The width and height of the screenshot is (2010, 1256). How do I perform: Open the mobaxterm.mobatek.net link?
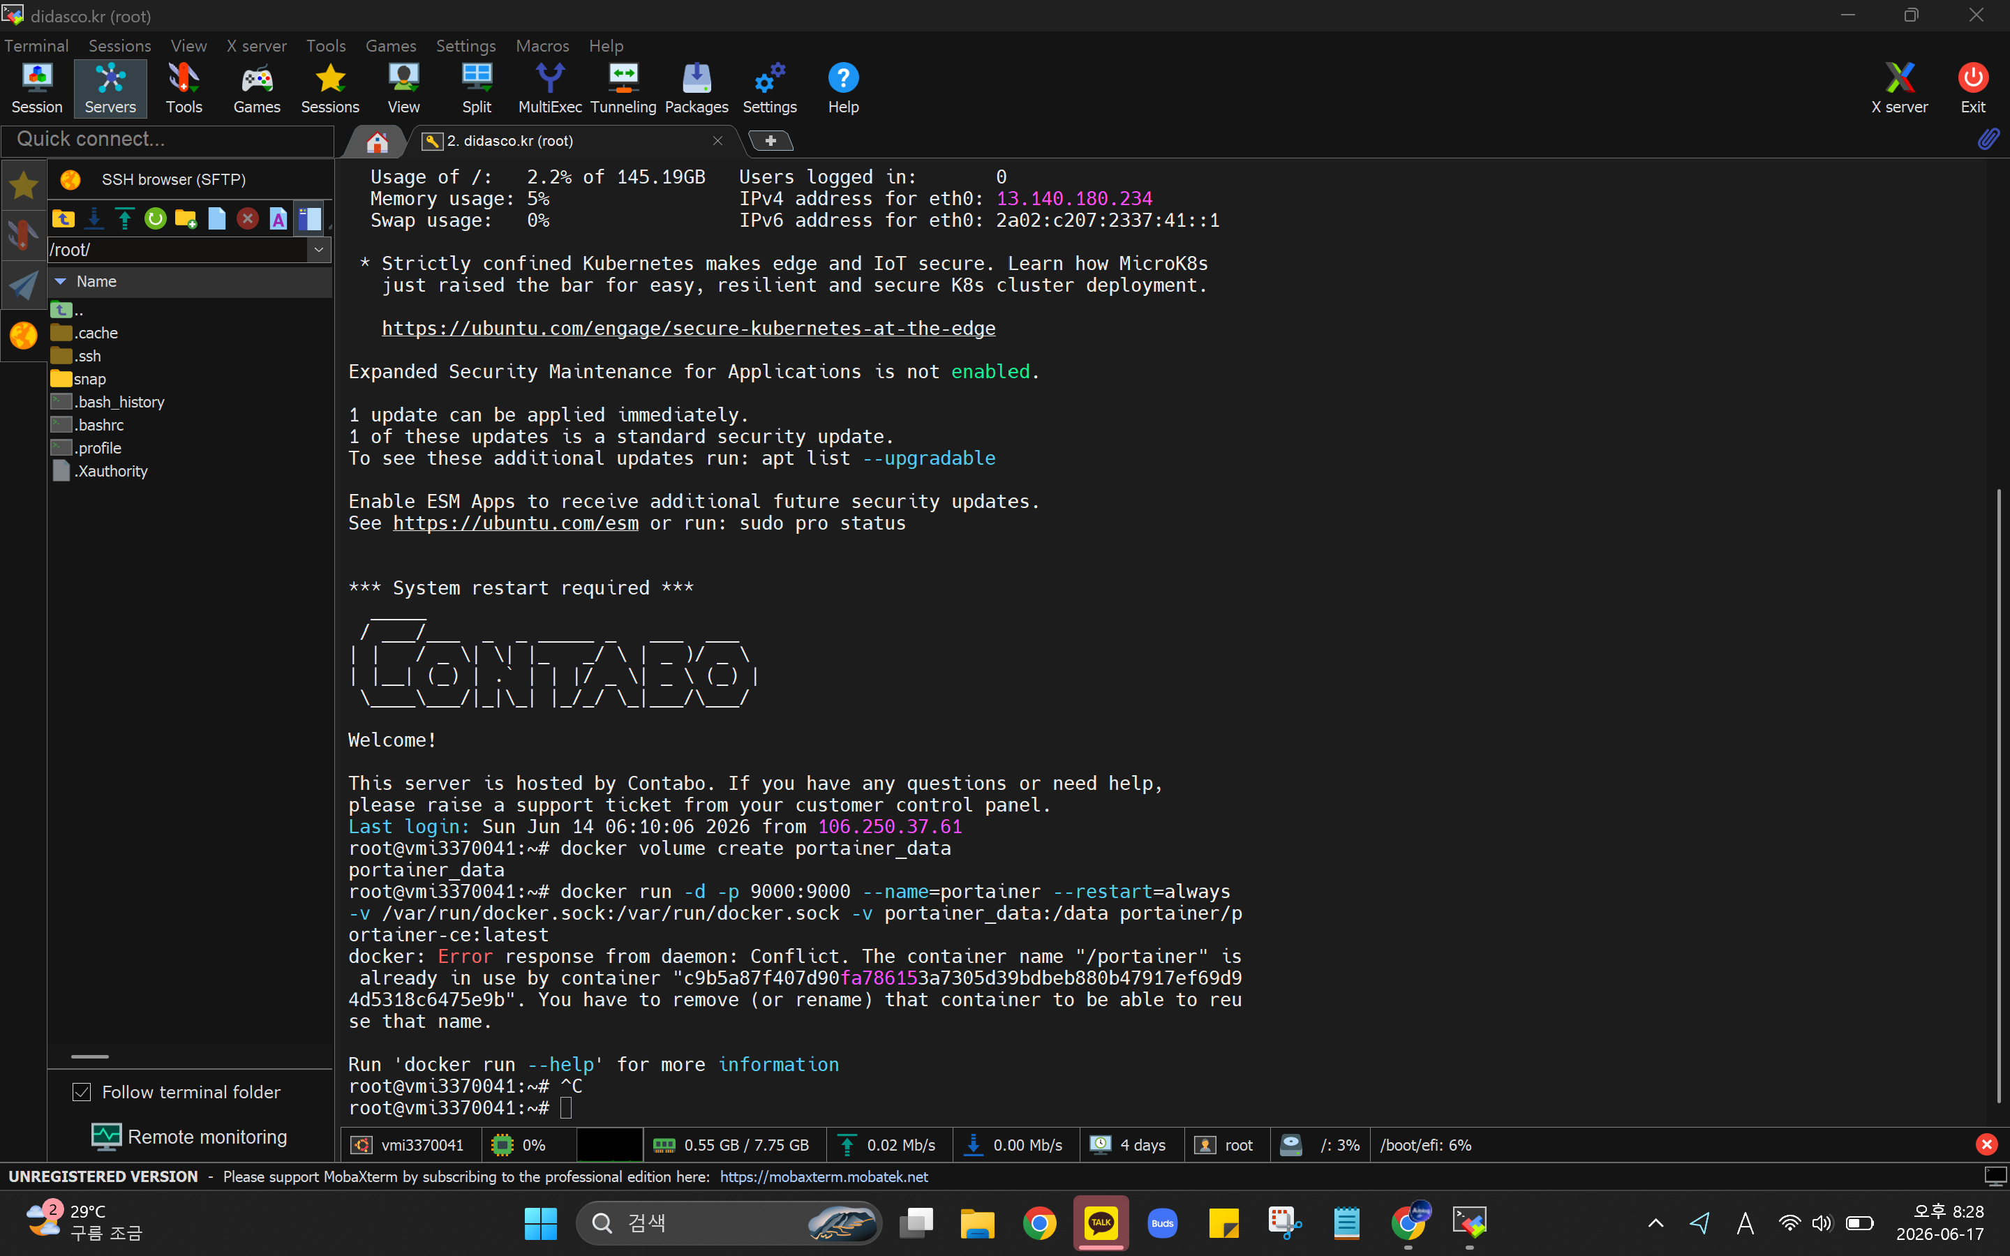point(823,1176)
